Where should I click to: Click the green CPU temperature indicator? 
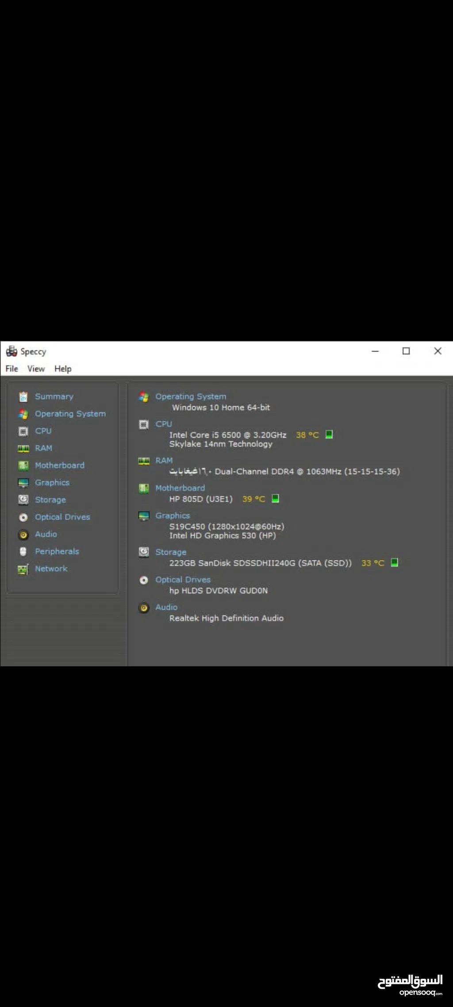[x=329, y=434]
